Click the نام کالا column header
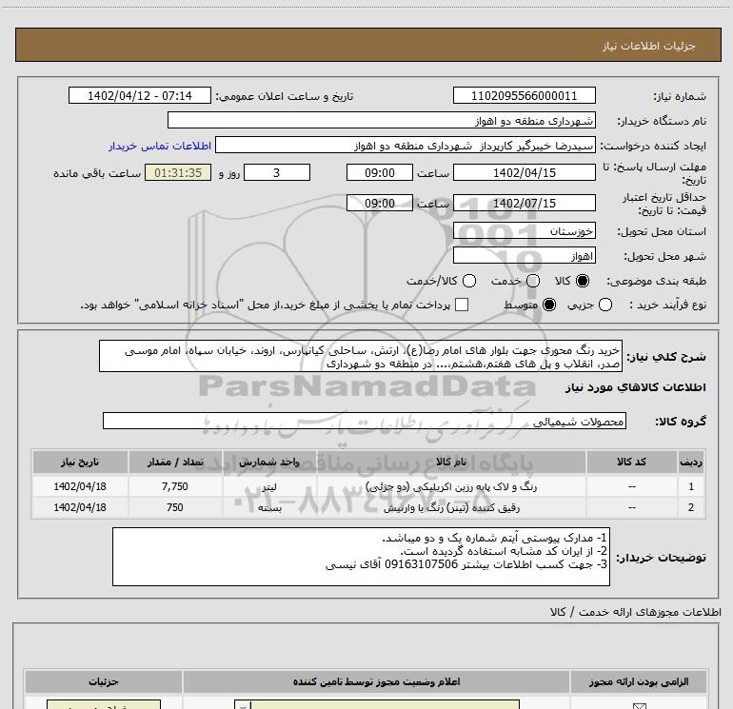 tap(451, 462)
